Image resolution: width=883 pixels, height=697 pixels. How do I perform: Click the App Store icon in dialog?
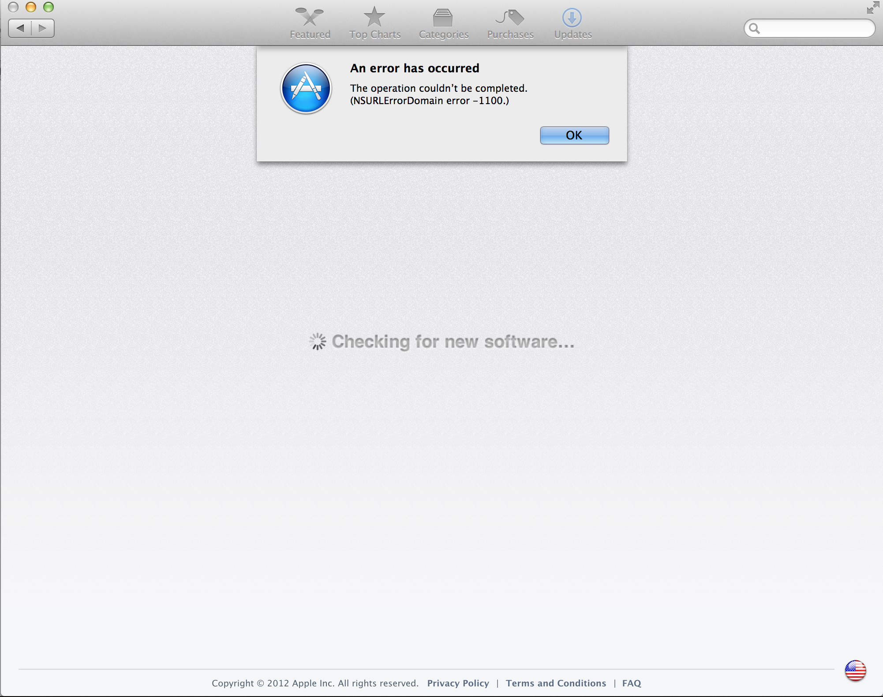tap(306, 88)
